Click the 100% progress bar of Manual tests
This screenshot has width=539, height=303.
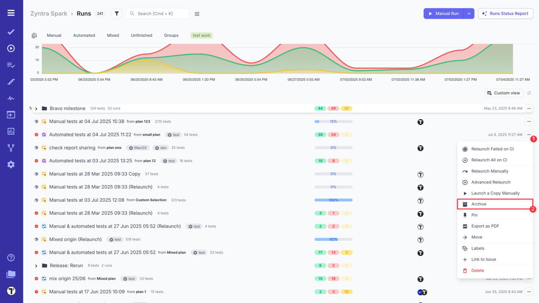(x=333, y=200)
